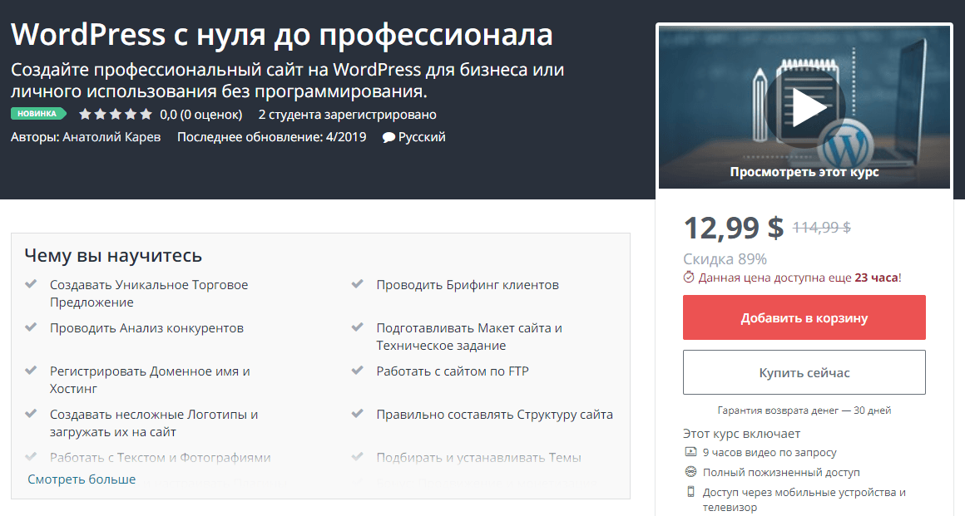The image size is (965, 516).
Task: Click the speech bubble language icon
Action: (388, 137)
